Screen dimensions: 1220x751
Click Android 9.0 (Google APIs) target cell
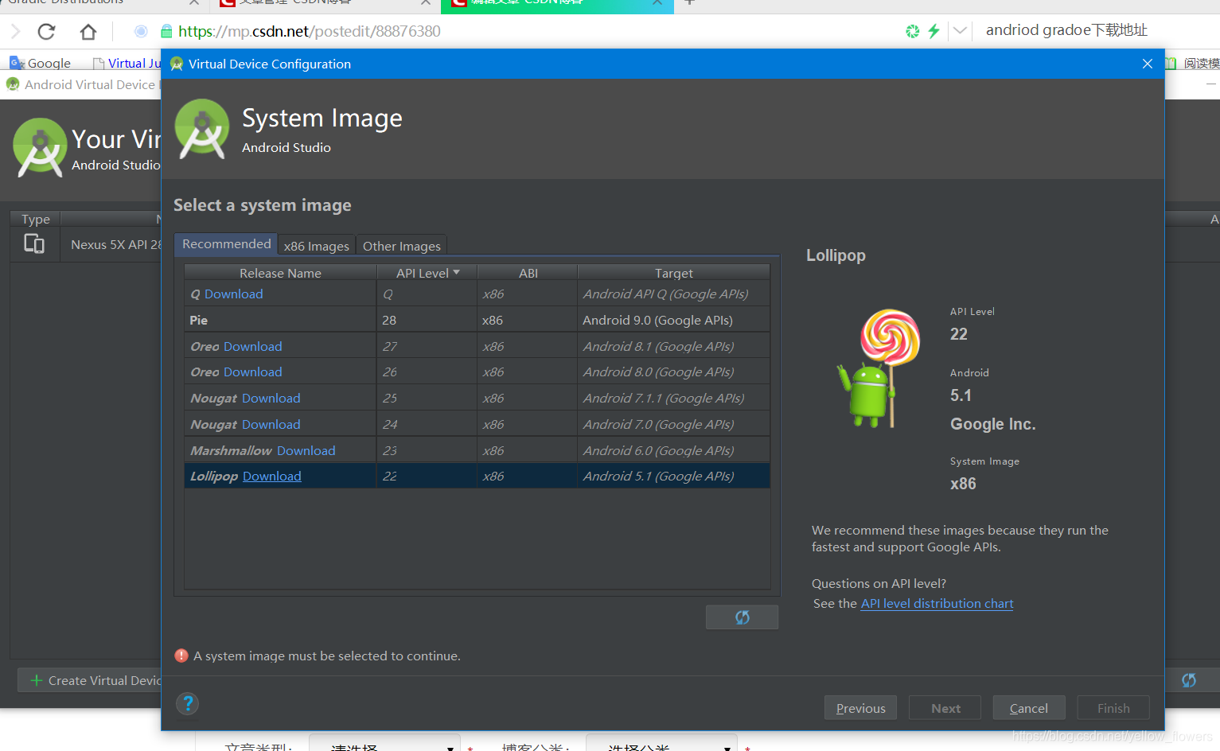(673, 320)
